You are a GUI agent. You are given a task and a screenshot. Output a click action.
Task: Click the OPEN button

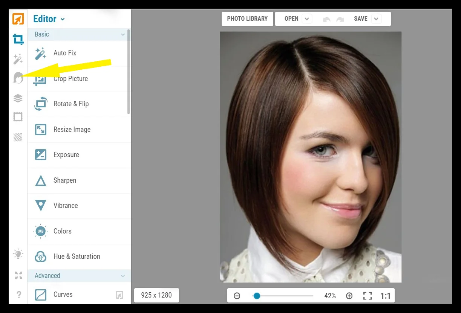291,19
